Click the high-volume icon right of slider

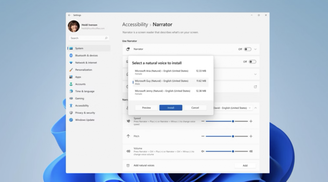pyautogui.click(x=251, y=151)
